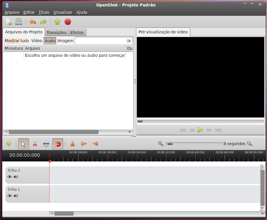Filter project files by Áudio
Image resolution: width=267 pixels, height=220 pixels.
click(50, 41)
